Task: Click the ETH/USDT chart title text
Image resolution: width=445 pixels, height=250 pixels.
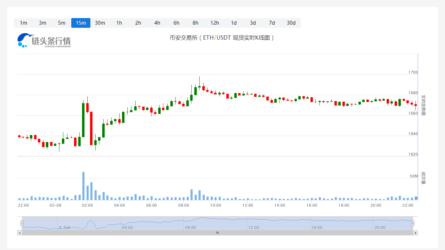Action: (222, 37)
